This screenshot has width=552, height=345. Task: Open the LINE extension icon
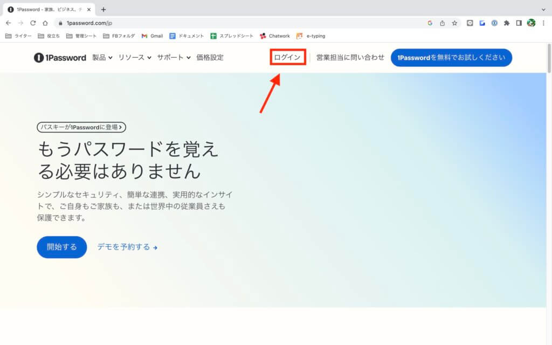tap(470, 23)
